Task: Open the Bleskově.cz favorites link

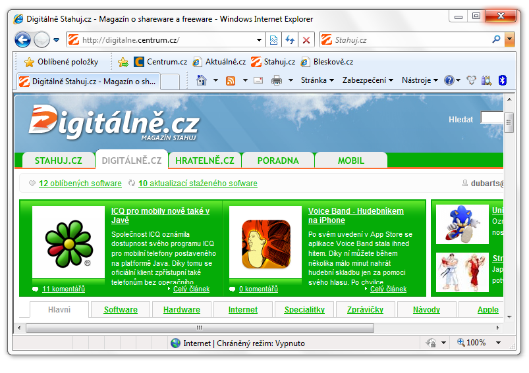Action: pos(327,62)
